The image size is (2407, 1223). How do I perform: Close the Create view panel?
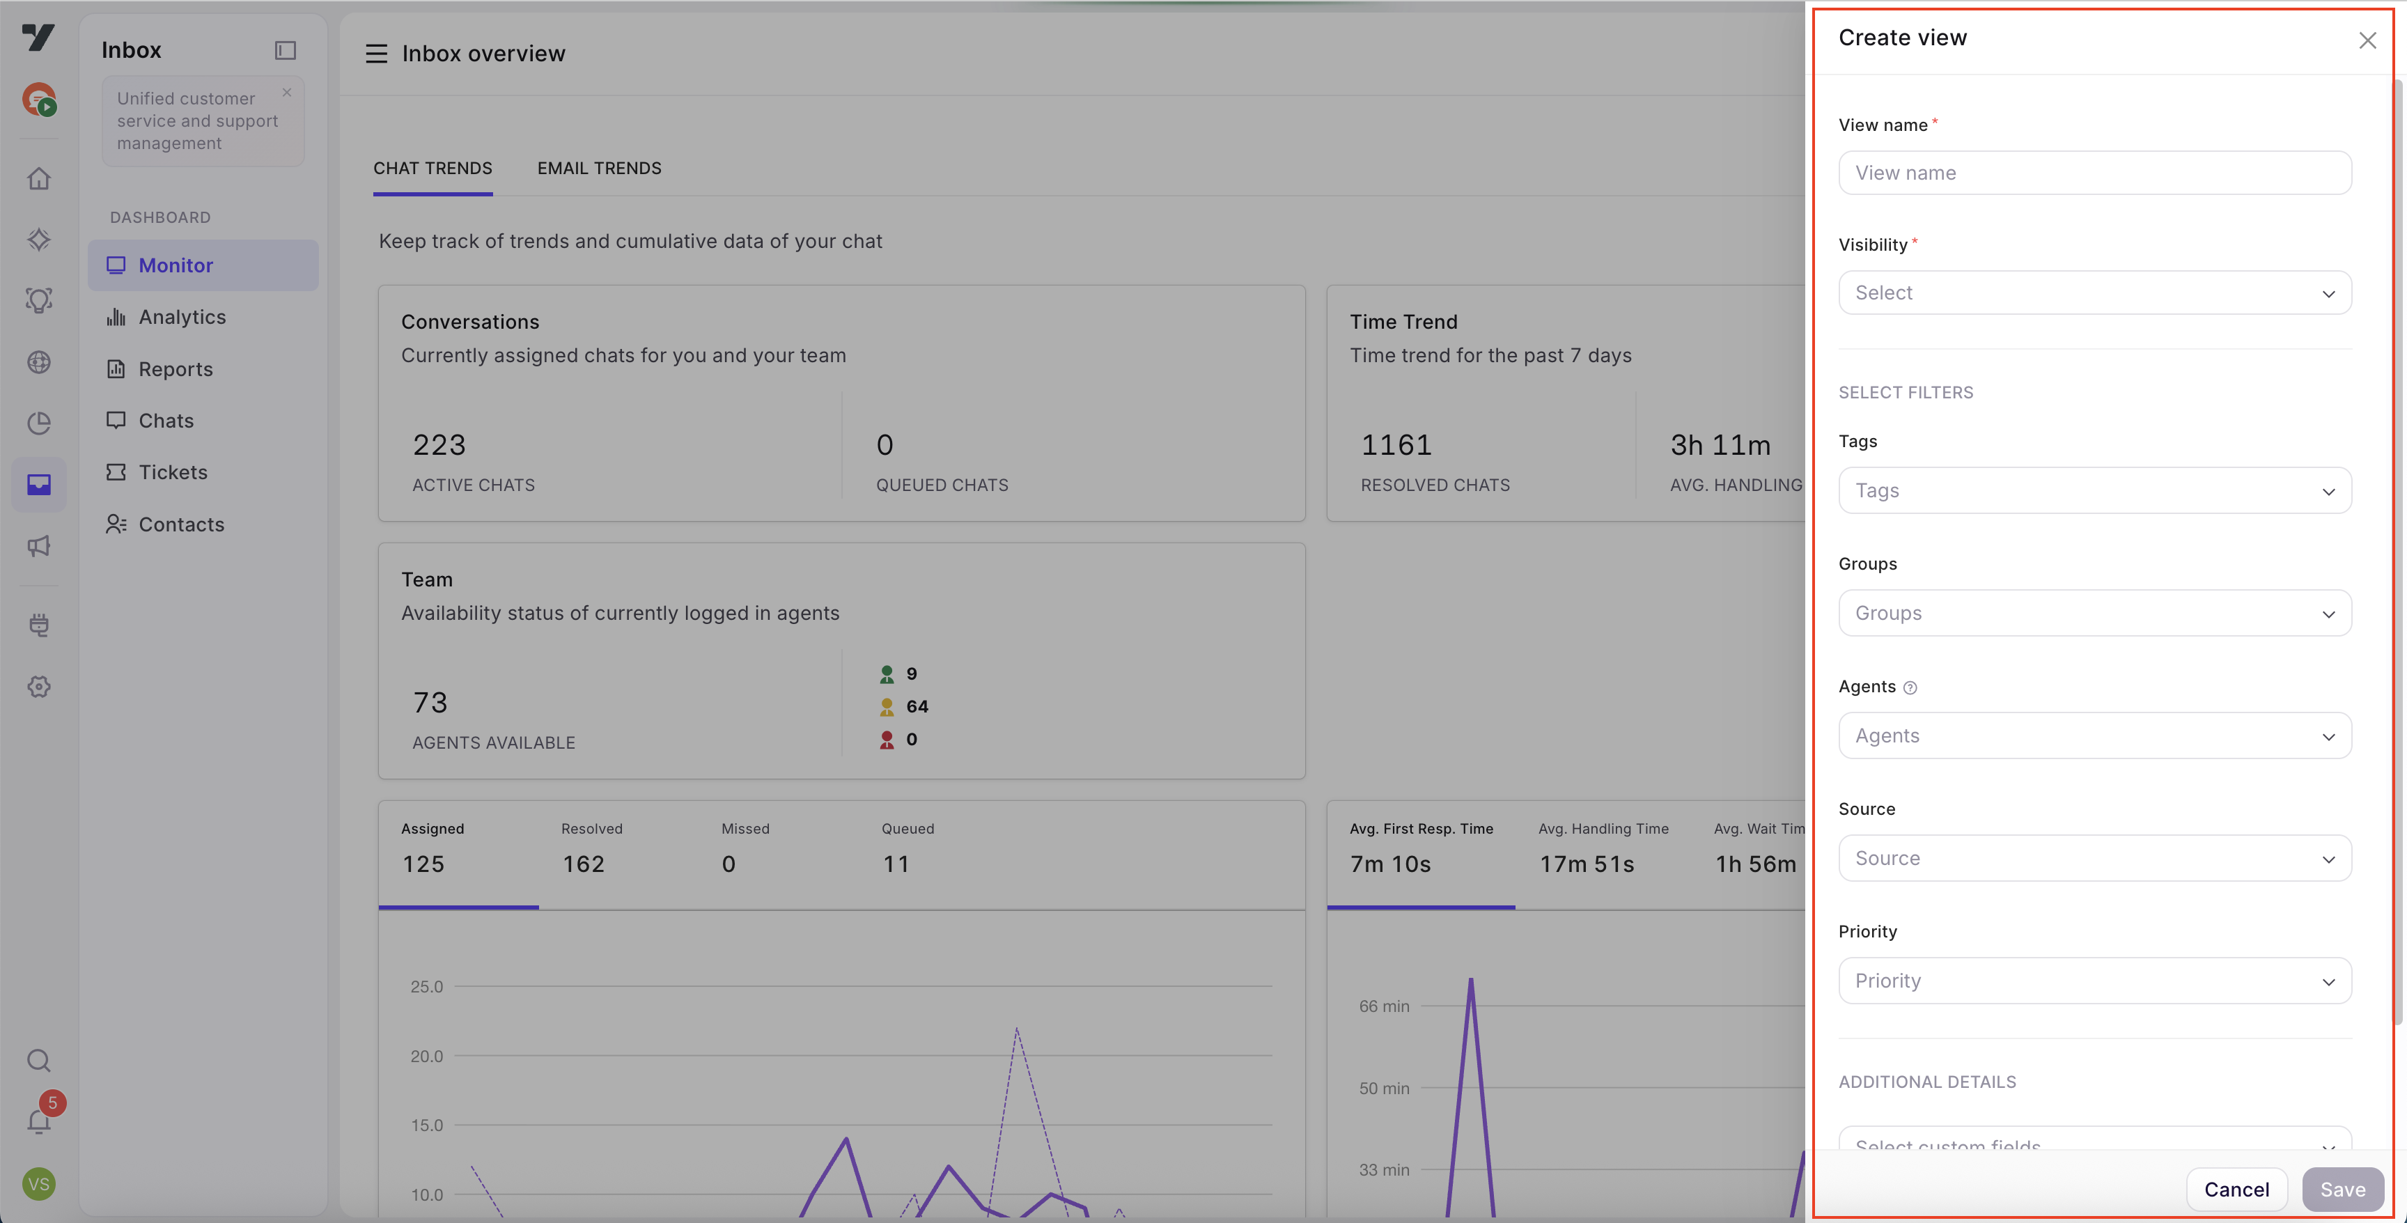click(2367, 40)
